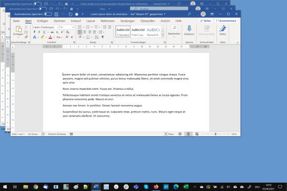Click the user account avatar
Screen dimensions: 287x191
point(203,14)
